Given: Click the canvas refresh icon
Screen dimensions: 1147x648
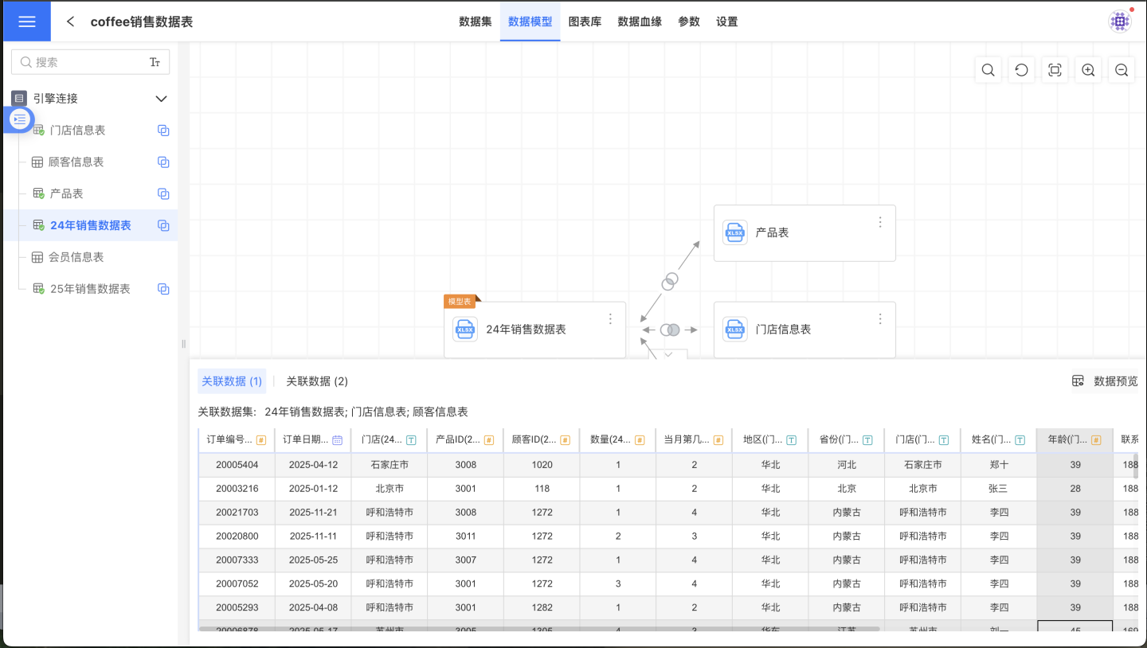Looking at the screenshot, I should click(1021, 70).
